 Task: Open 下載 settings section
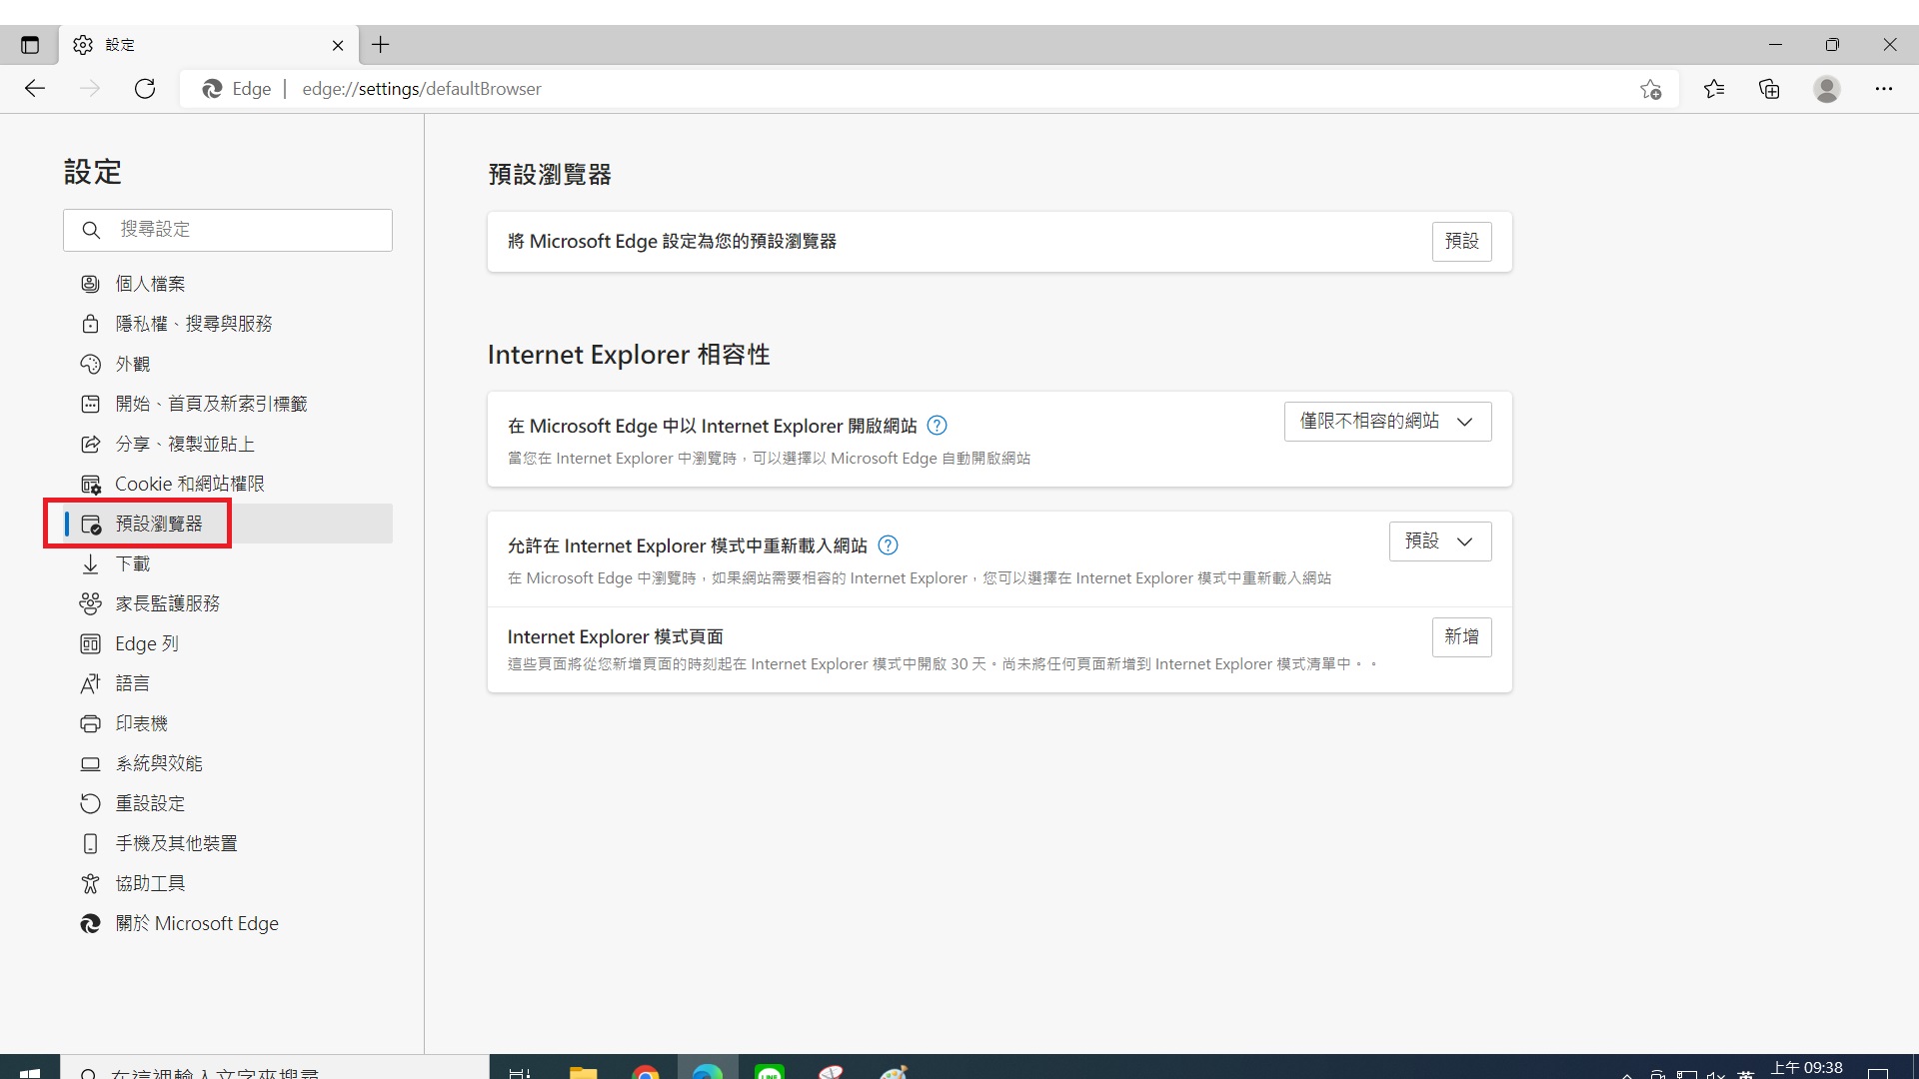pyautogui.click(x=228, y=563)
